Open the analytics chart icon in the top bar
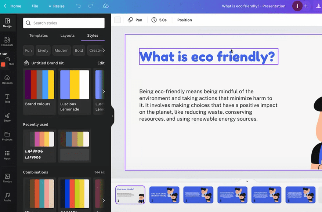 [x=318, y=6]
